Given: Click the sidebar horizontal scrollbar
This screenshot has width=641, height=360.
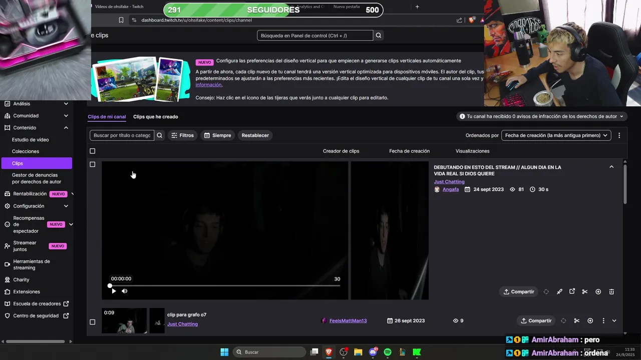Looking at the screenshot, I should 36,341.
